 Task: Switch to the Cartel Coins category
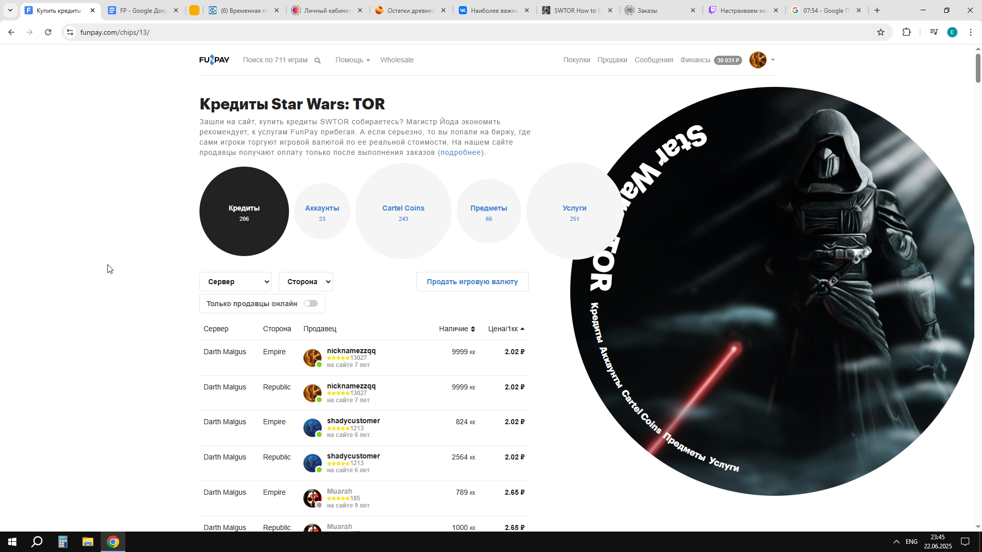[403, 211]
